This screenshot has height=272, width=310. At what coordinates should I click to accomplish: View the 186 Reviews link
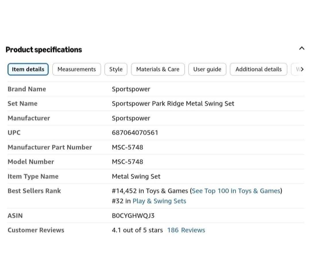click(186, 230)
